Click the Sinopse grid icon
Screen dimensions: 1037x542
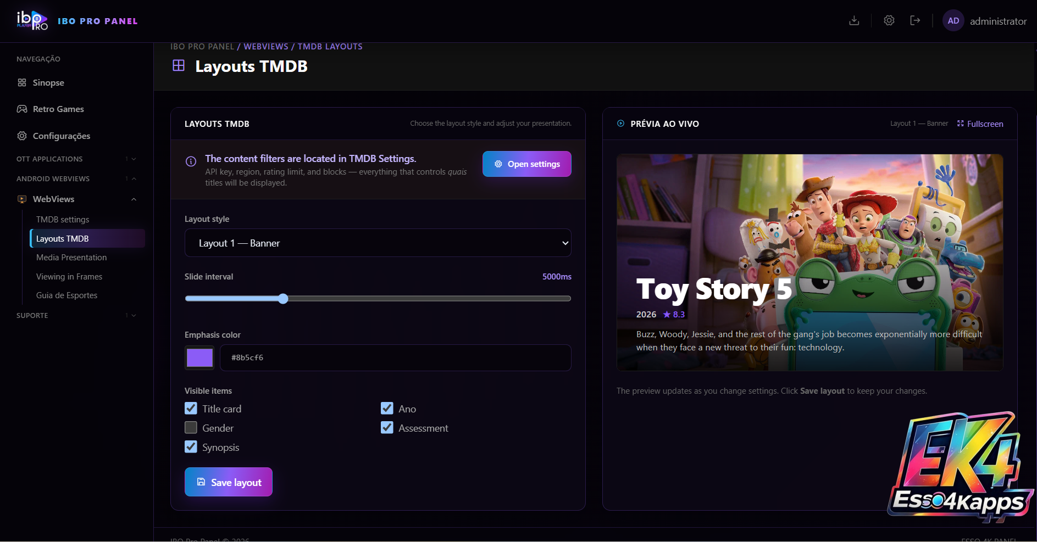pos(22,82)
